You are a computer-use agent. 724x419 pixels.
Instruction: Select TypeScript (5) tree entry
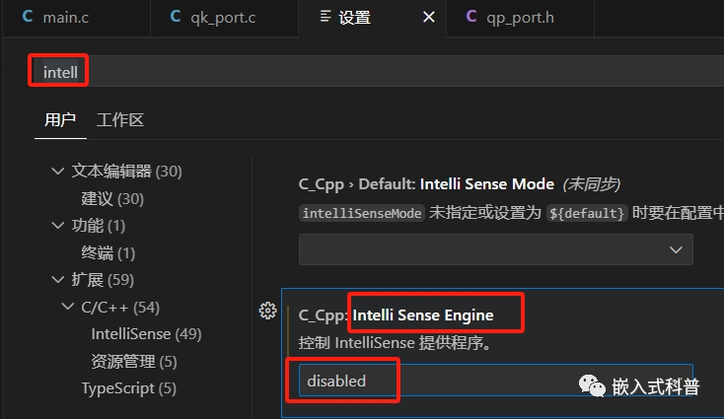point(129,388)
